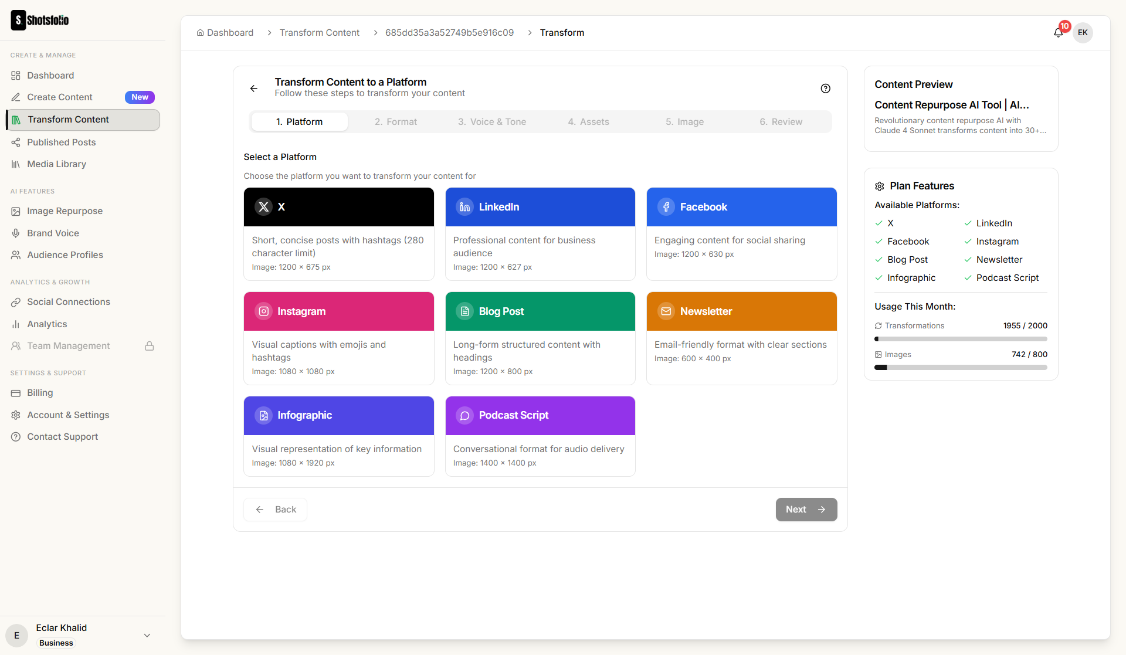1126x655 pixels.
Task: Click the EK user avatar
Action: point(1083,32)
